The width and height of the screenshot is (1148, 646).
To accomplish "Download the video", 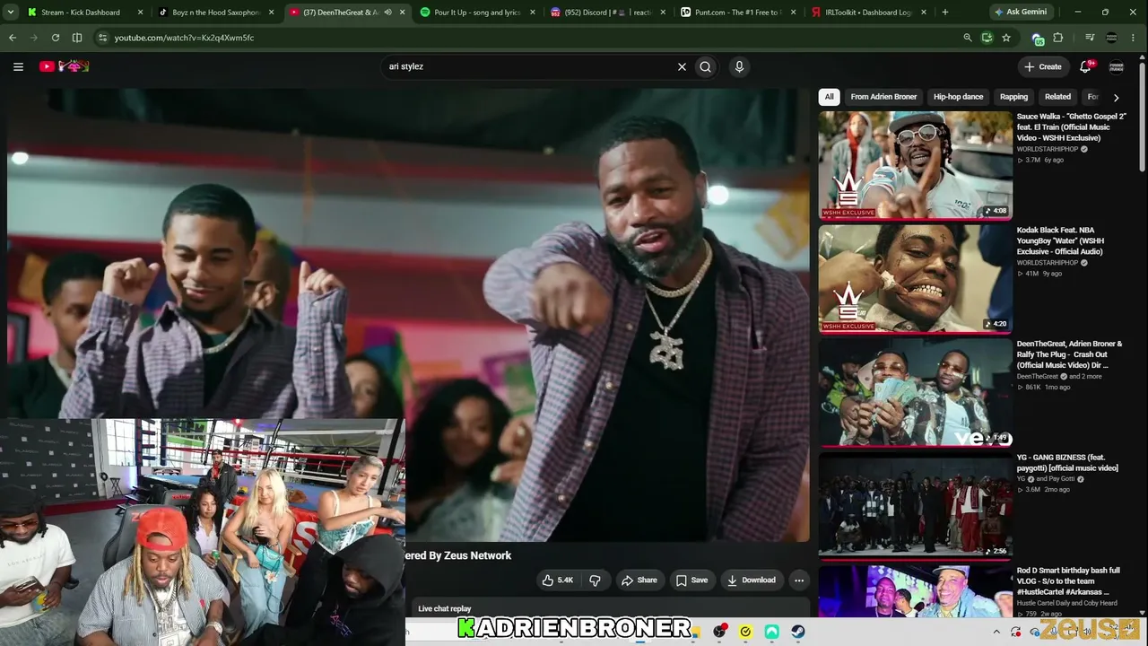I will coord(752,581).
